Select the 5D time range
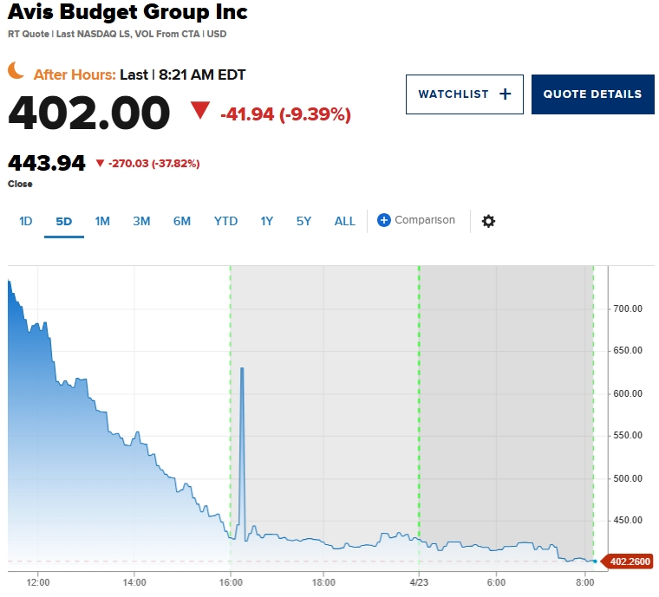 (64, 221)
